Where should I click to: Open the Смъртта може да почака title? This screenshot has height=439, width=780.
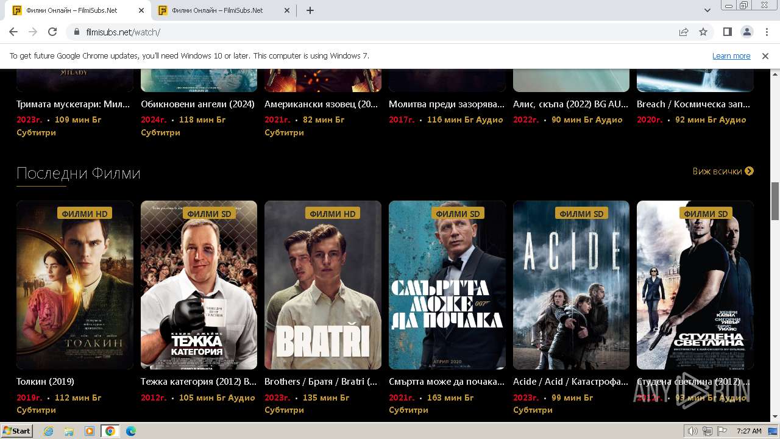tap(447, 382)
